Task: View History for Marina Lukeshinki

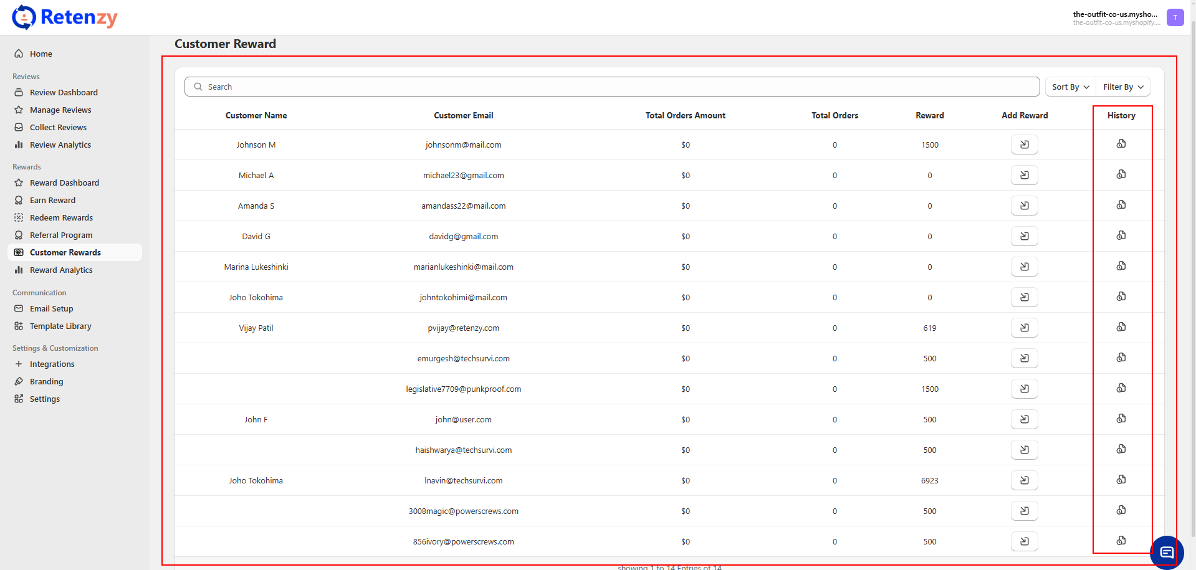Action: (1121, 266)
